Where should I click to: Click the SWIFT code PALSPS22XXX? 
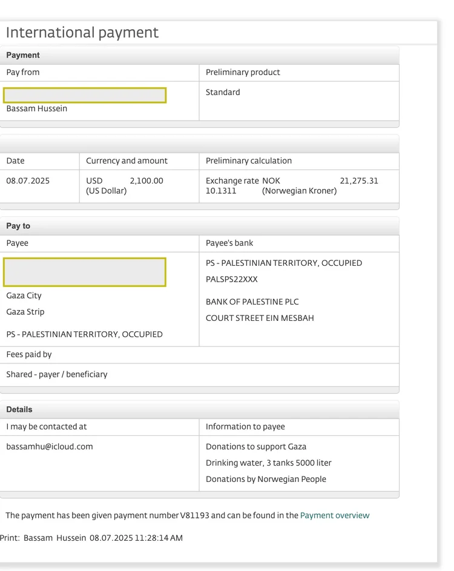pos(231,279)
